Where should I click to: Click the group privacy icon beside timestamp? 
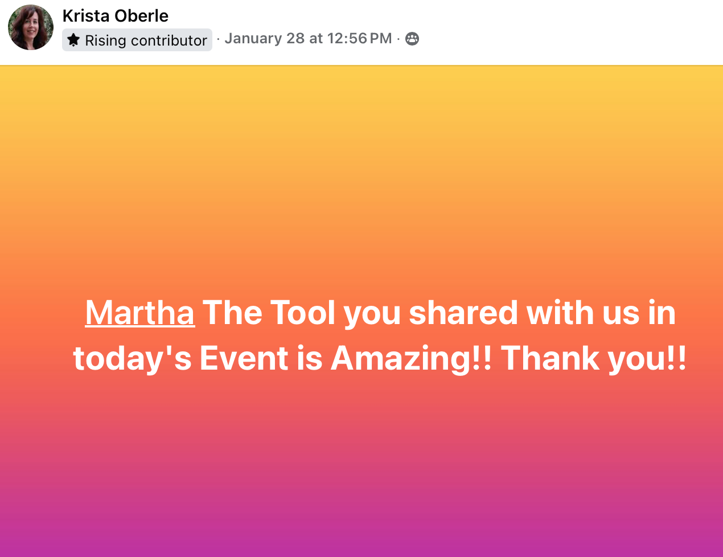coord(412,39)
